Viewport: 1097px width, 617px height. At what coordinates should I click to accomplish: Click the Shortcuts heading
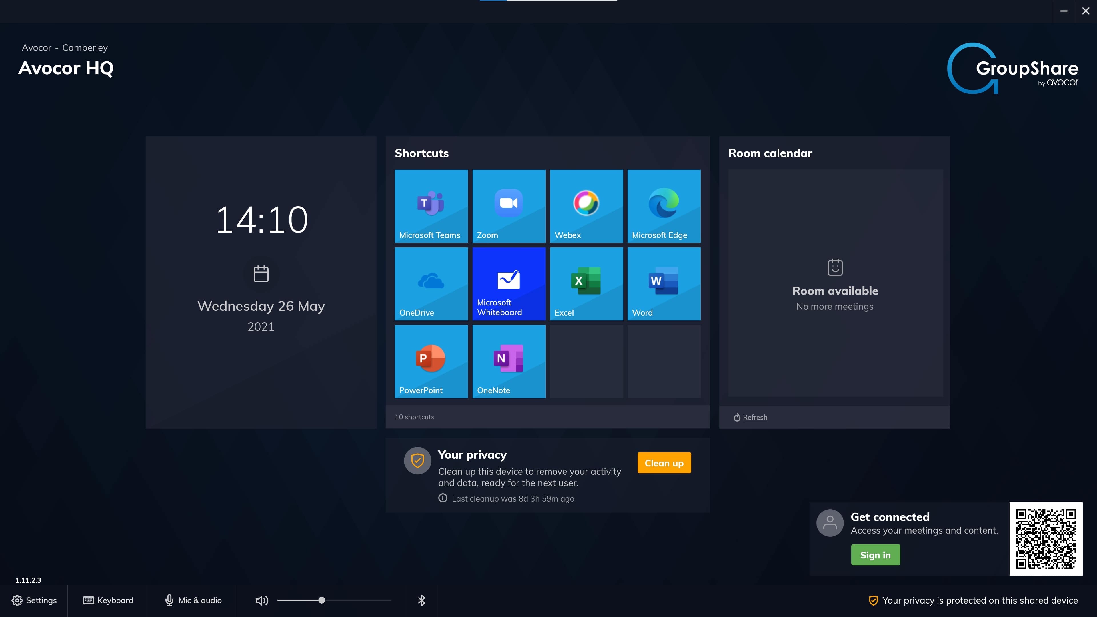point(422,153)
